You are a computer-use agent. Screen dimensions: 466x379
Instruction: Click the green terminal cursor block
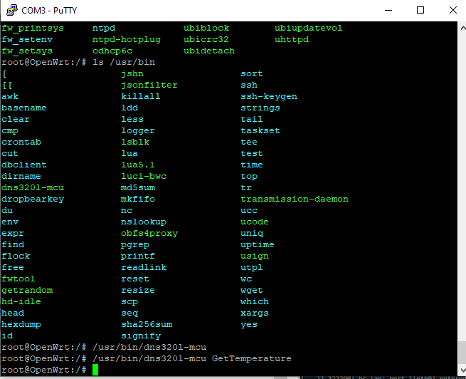point(95,370)
